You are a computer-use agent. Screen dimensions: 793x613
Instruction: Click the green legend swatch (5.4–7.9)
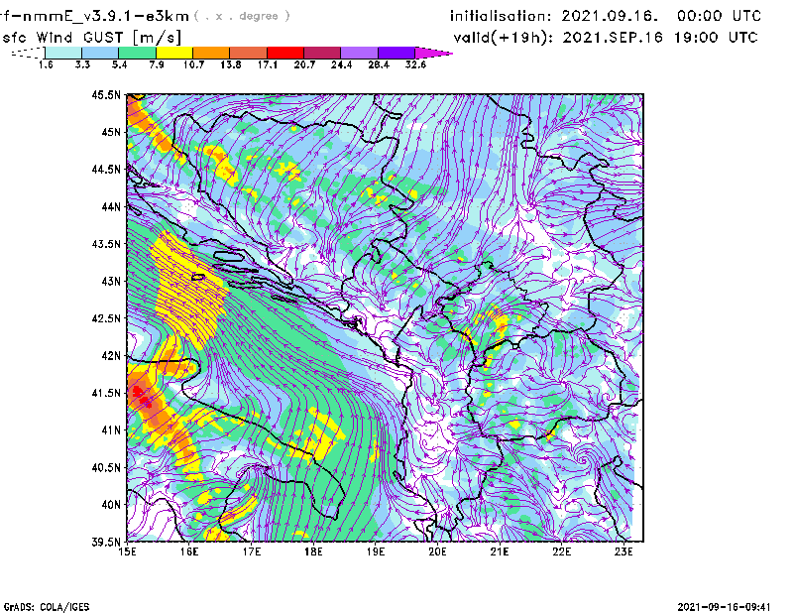pos(137,53)
